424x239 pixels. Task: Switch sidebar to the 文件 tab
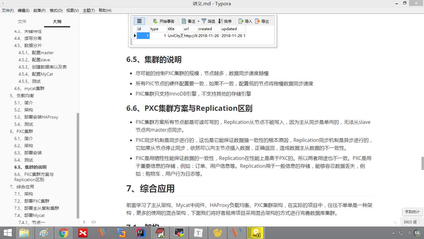pyautogui.click(x=22, y=21)
